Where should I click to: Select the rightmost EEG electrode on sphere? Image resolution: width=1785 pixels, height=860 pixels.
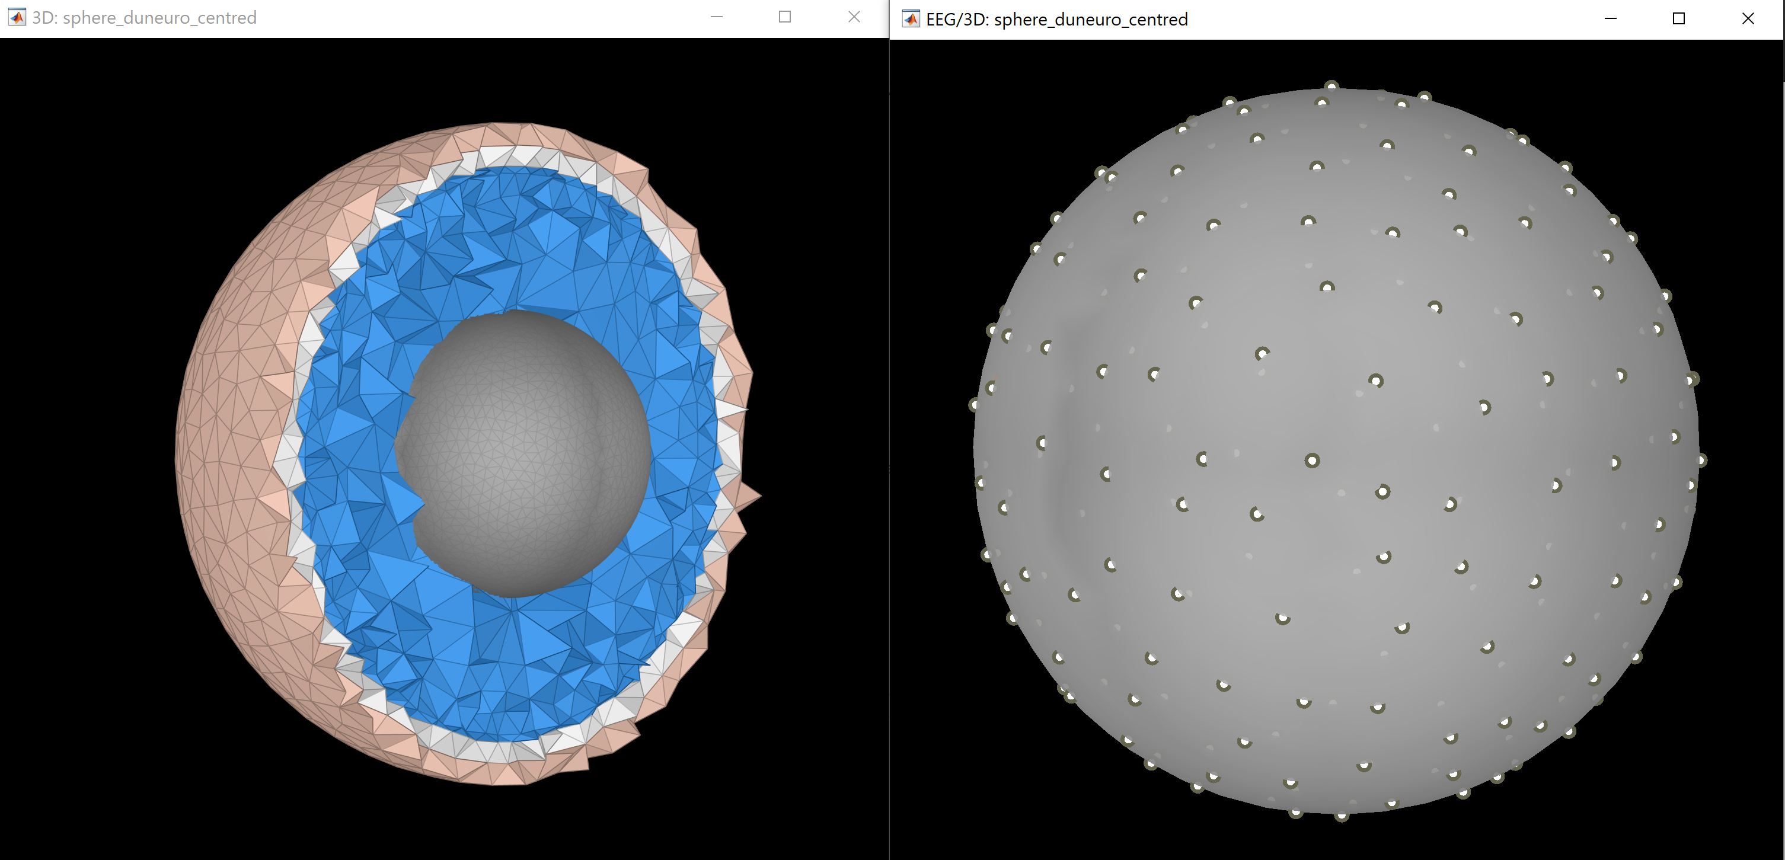[1701, 459]
